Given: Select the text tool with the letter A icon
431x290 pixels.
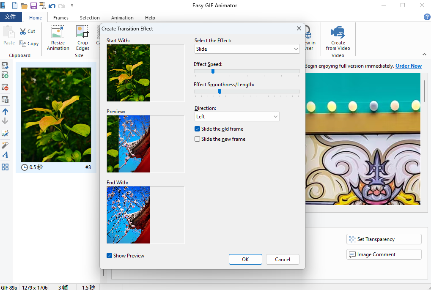Looking at the screenshot, I should [5, 155].
